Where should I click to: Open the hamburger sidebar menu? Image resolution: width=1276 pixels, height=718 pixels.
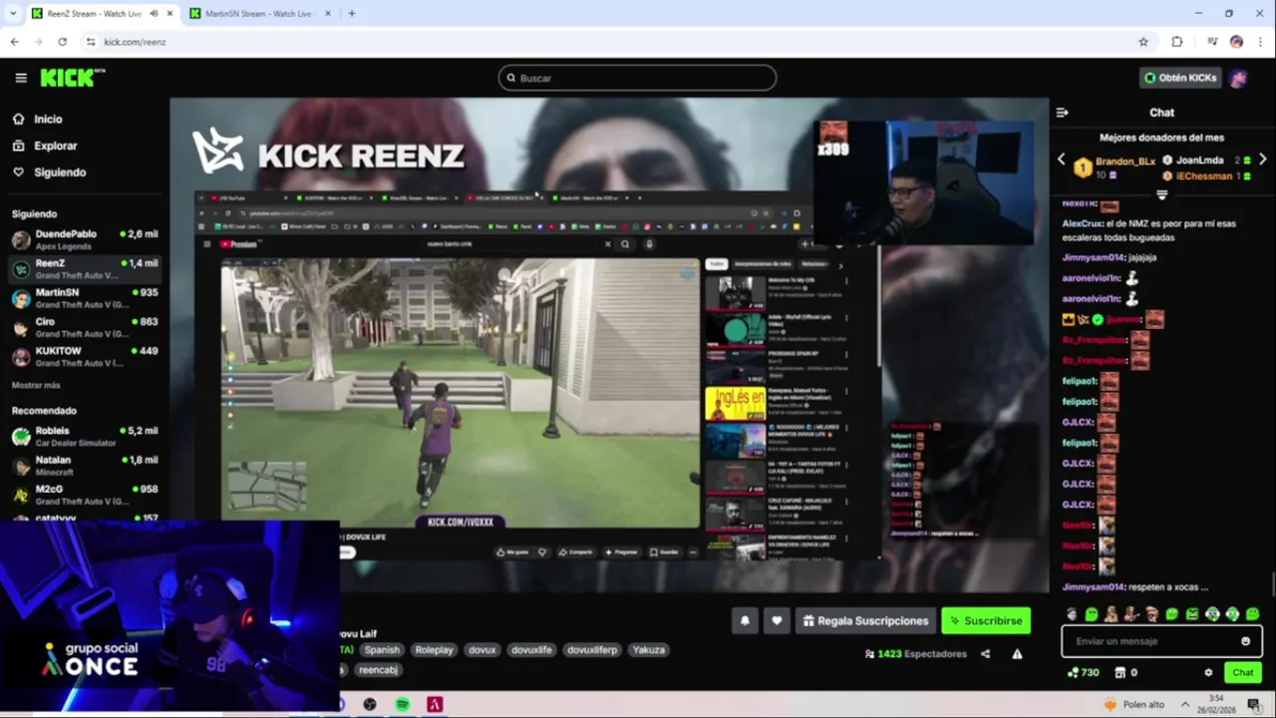click(21, 78)
